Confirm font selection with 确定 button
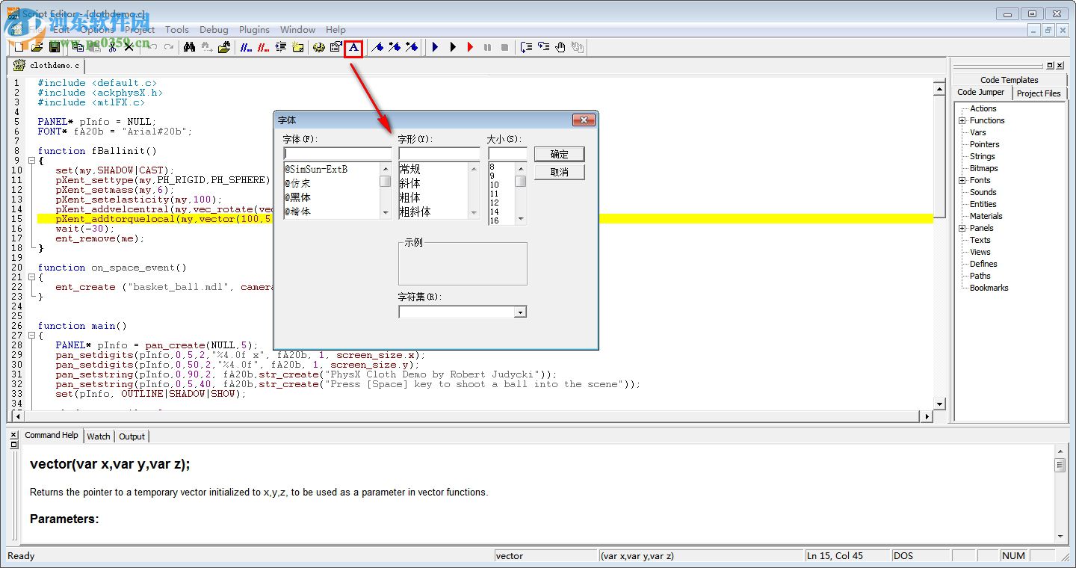Screen dimensions: 1076x568 coord(559,154)
